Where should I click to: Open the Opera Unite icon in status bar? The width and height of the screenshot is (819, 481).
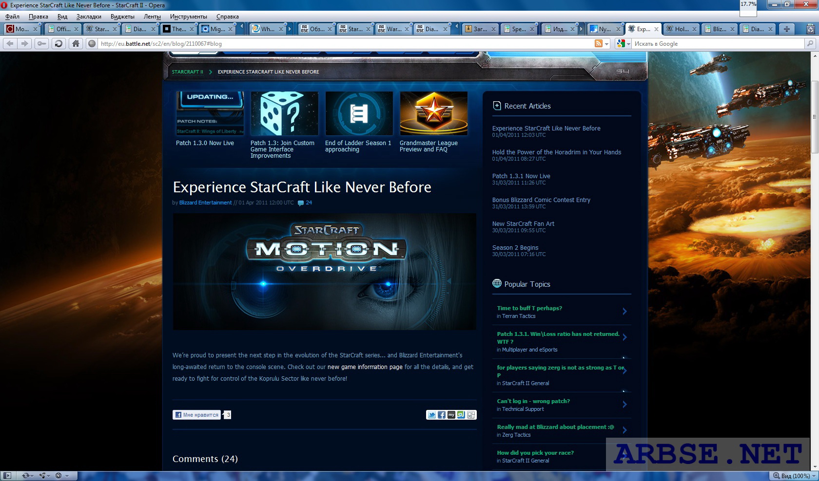(43, 476)
